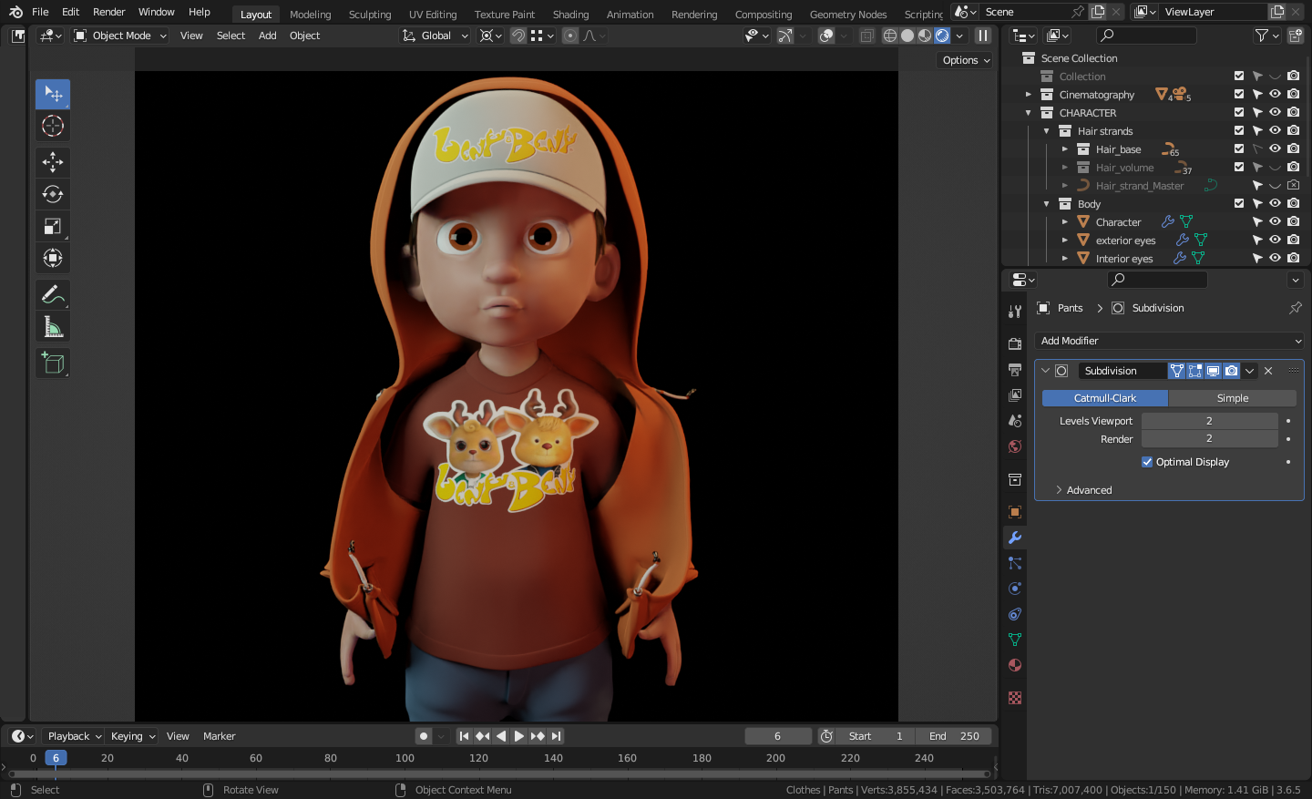Activate the Move tool
Image resolution: width=1312 pixels, height=799 pixels.
[53, 162]
